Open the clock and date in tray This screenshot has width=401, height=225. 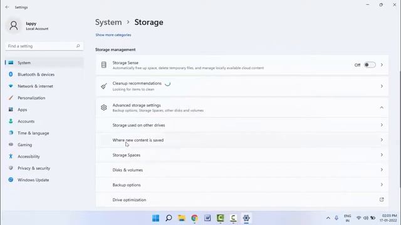click(x=388, y=218)
